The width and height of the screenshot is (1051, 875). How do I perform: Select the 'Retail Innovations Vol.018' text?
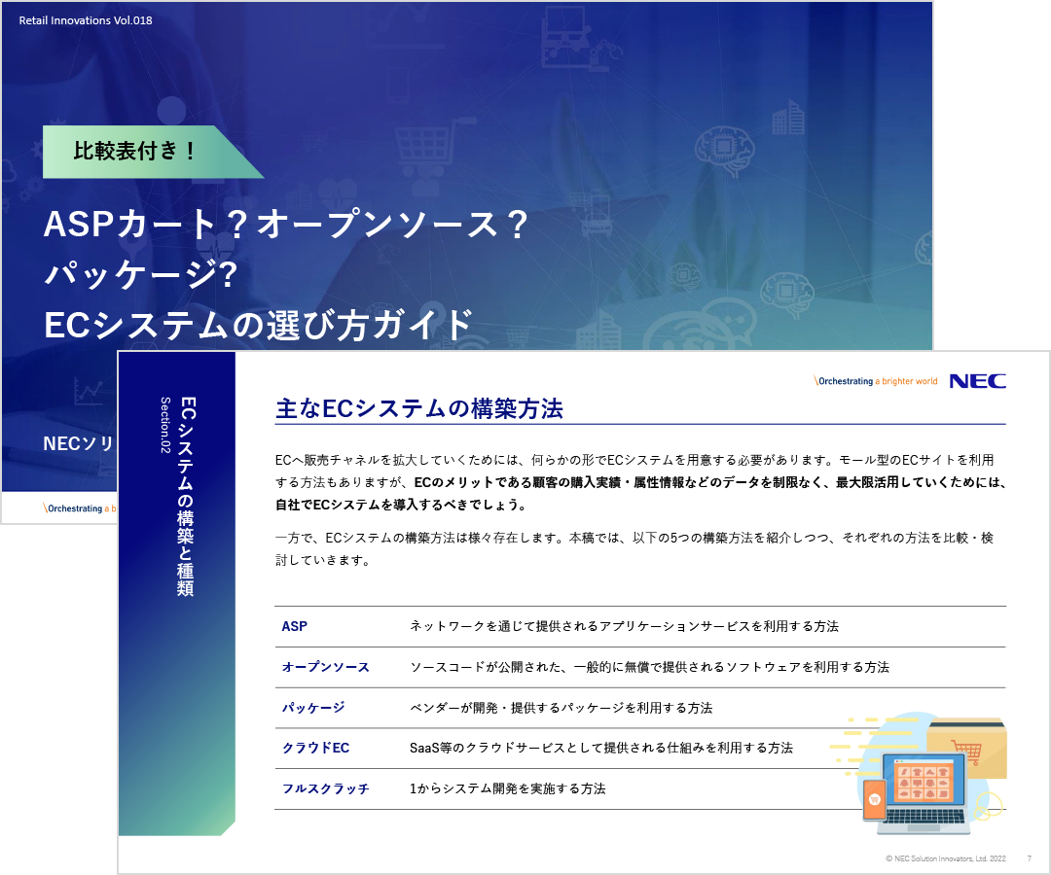tap(85, 20)
